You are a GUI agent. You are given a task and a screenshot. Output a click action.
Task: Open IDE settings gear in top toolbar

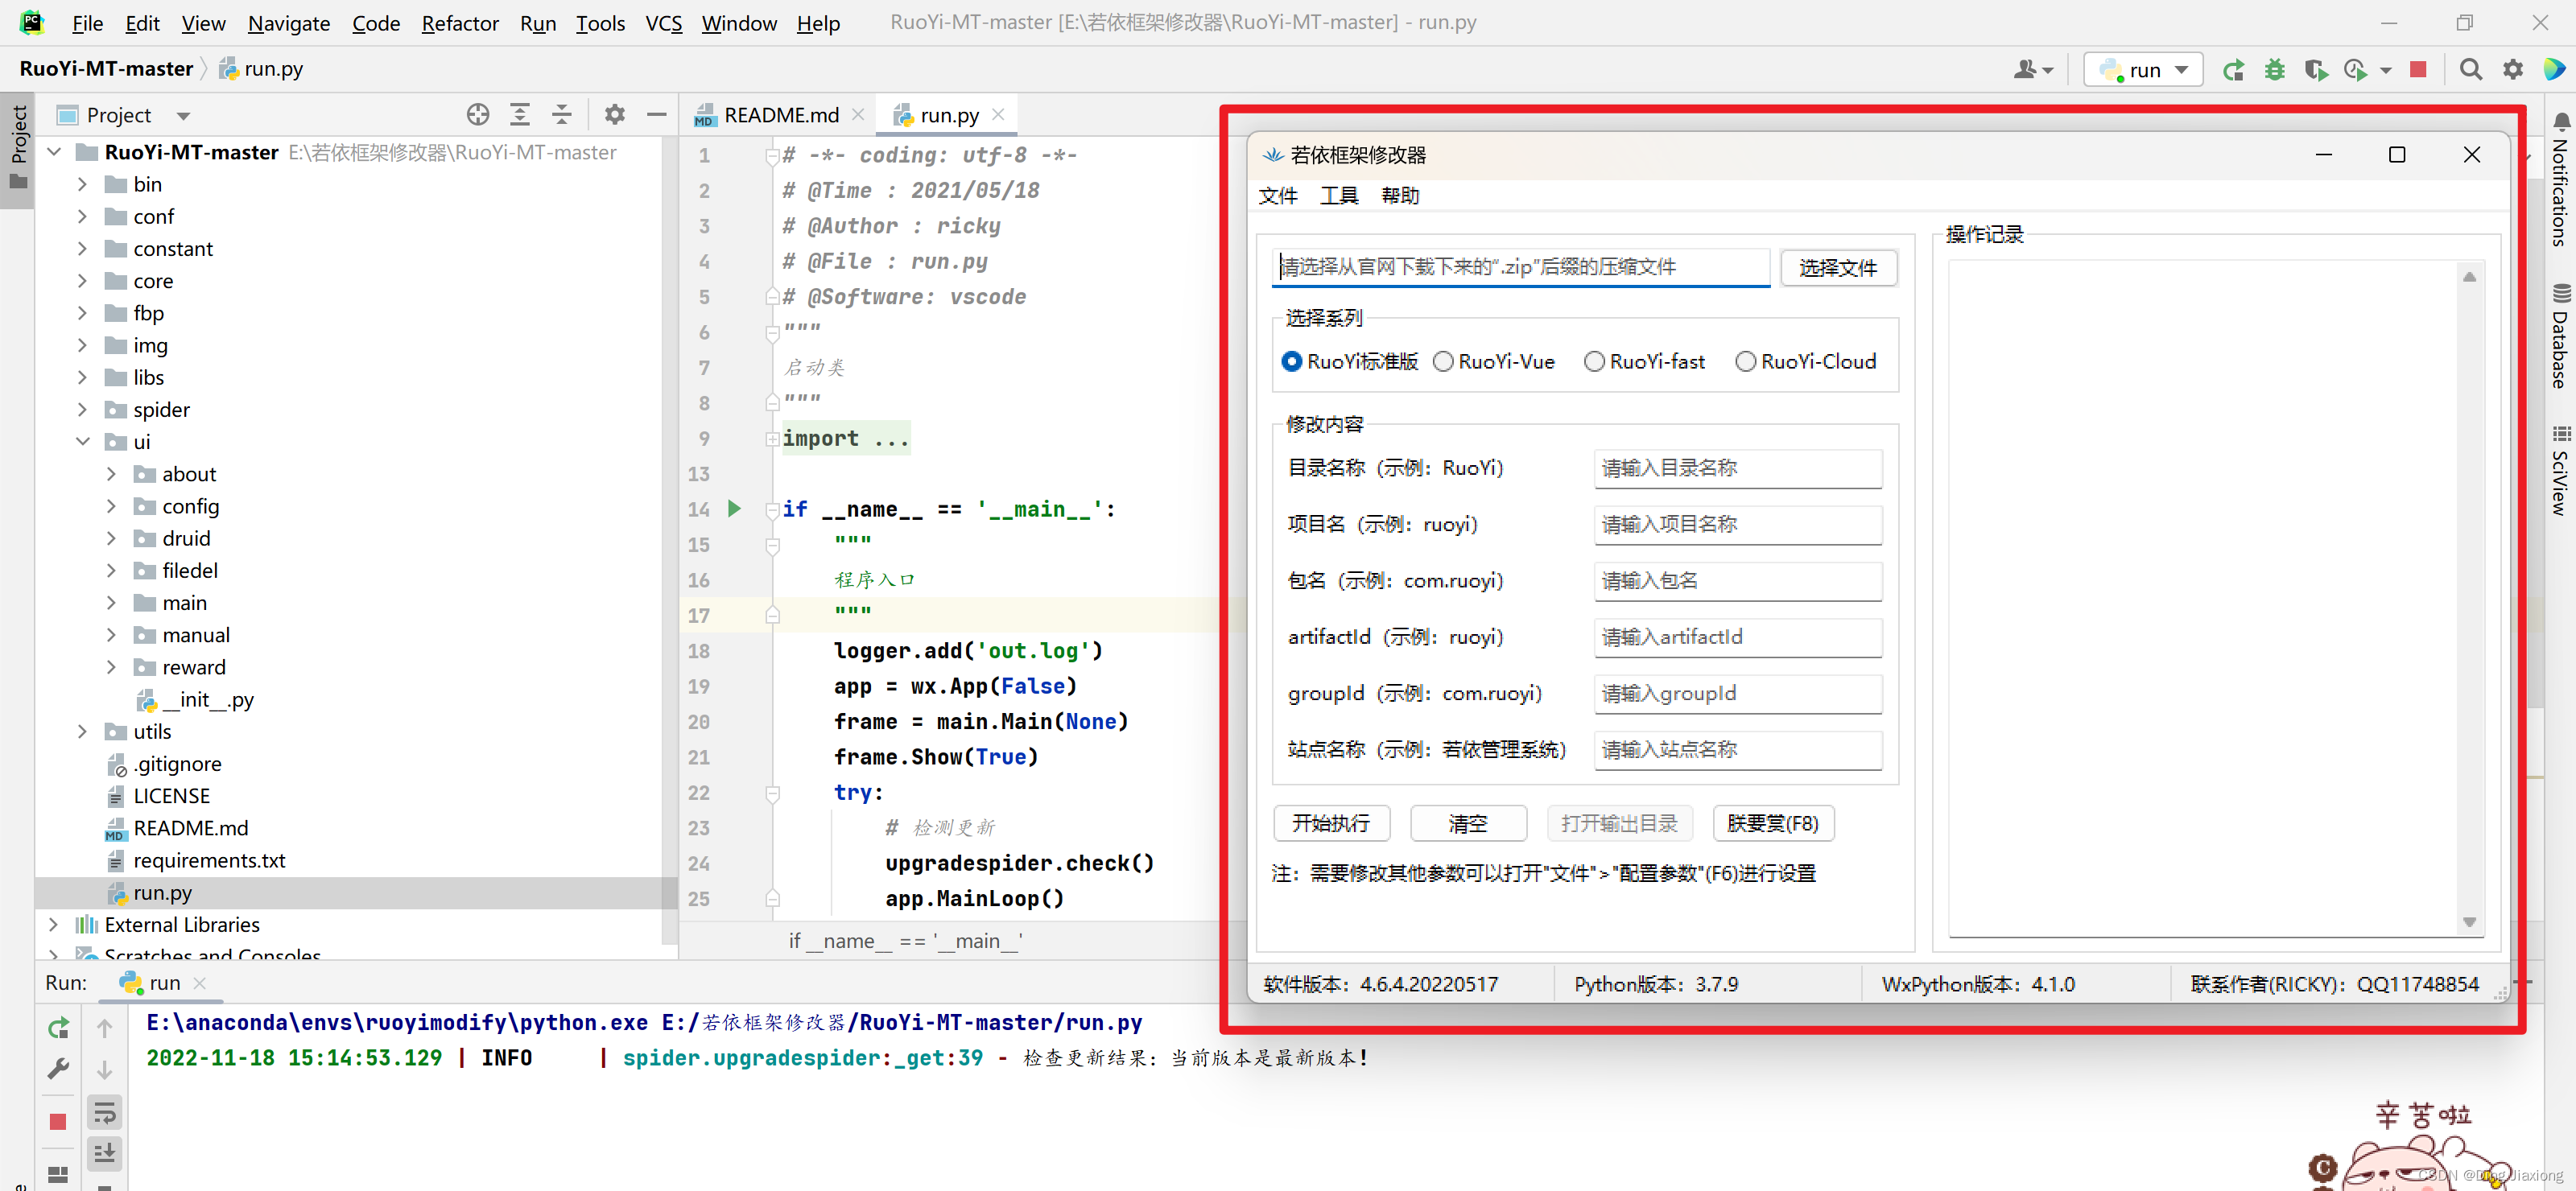2512,69
